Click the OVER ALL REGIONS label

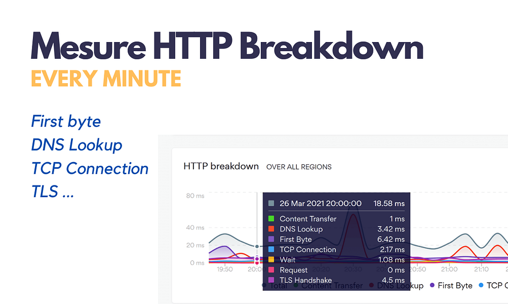299,167
